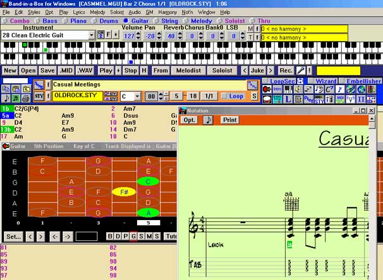Select the Combo radio button
Screen dimensions: 383x280
[5, 21]
